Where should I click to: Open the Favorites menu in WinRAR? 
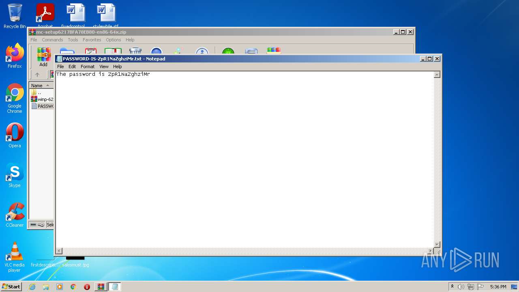(x=92, y=40)
